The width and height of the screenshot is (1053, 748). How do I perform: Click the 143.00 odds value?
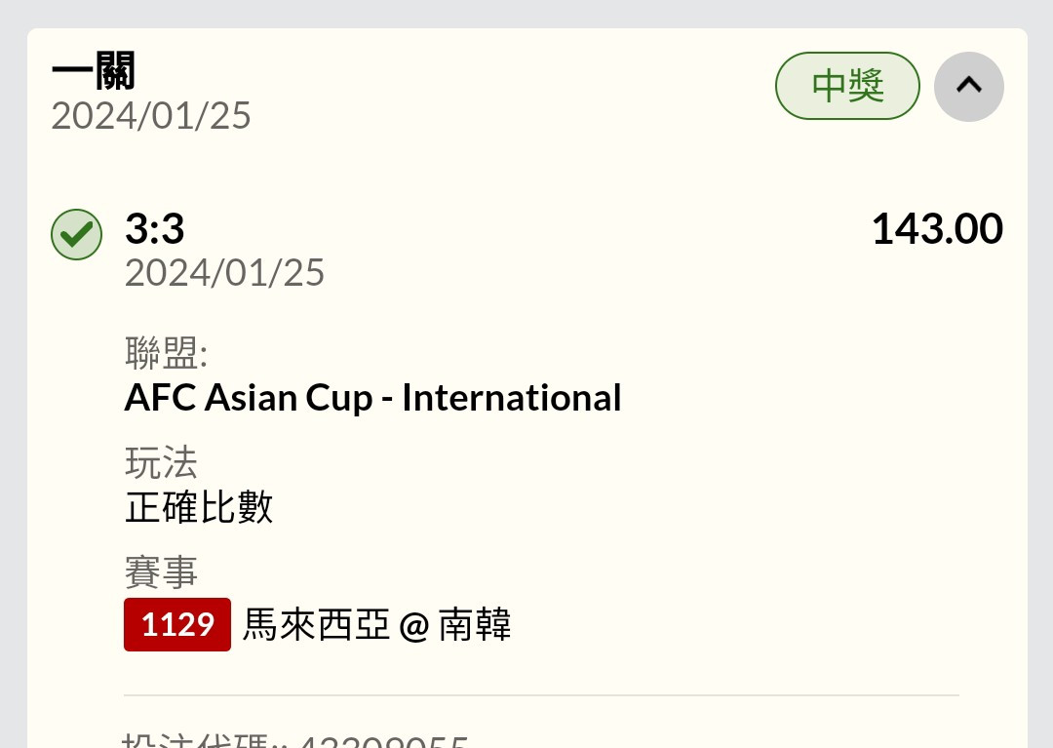937,229
